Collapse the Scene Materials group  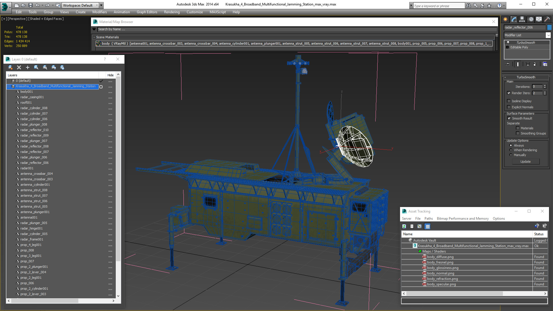click(x=94, y=37)
